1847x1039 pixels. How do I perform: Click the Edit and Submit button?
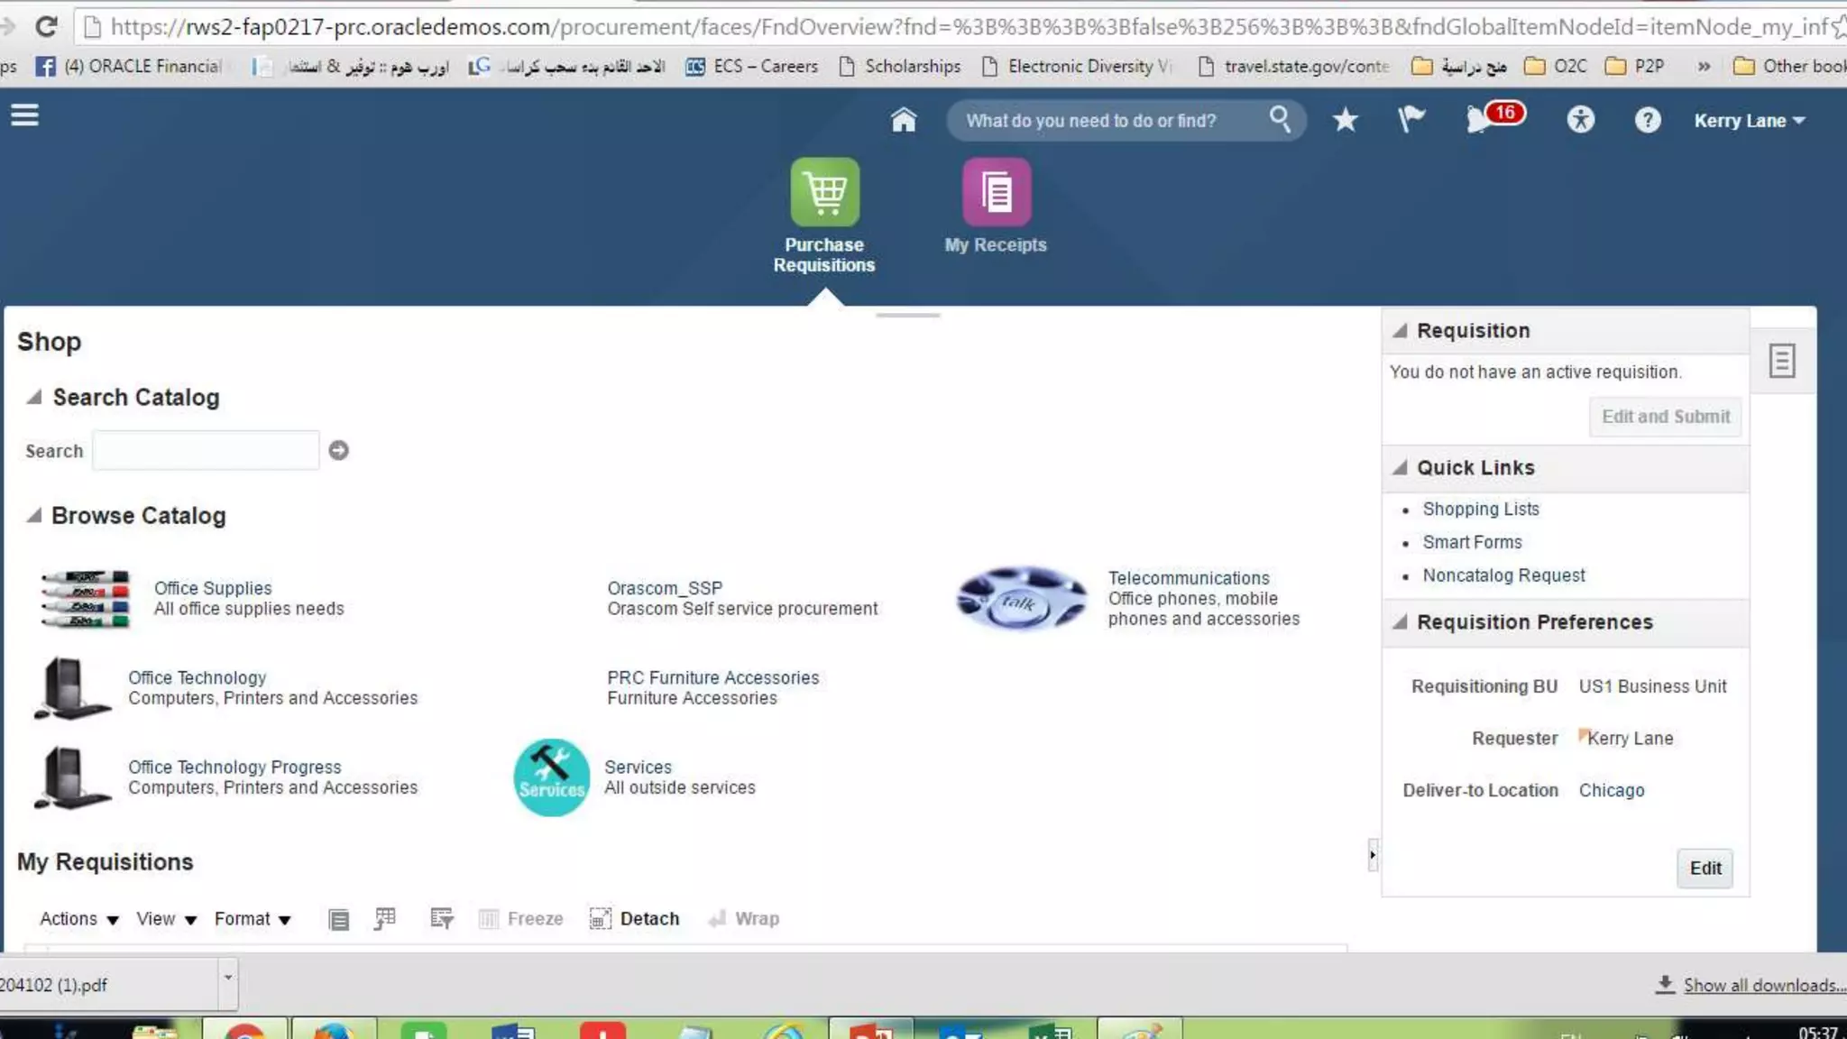[1666, 416]
